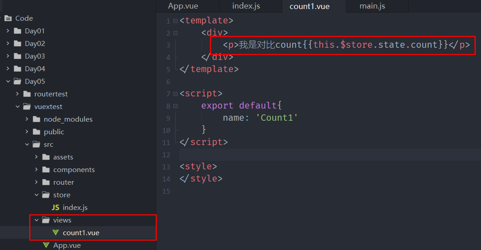
Task: Click the Code root folder icon
Action: (x=8, y=18)
